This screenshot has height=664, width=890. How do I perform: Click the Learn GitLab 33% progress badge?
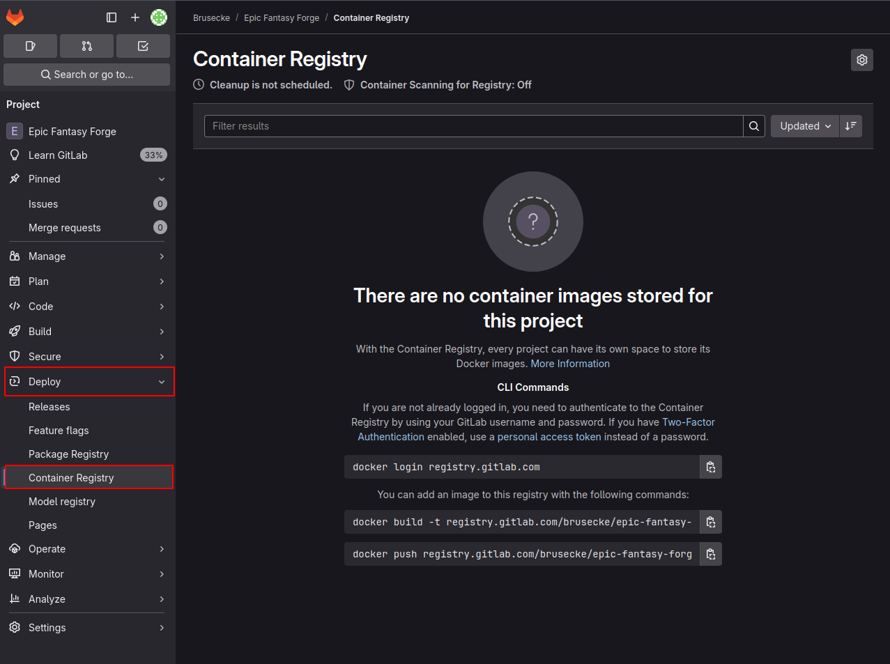(153, 155)
